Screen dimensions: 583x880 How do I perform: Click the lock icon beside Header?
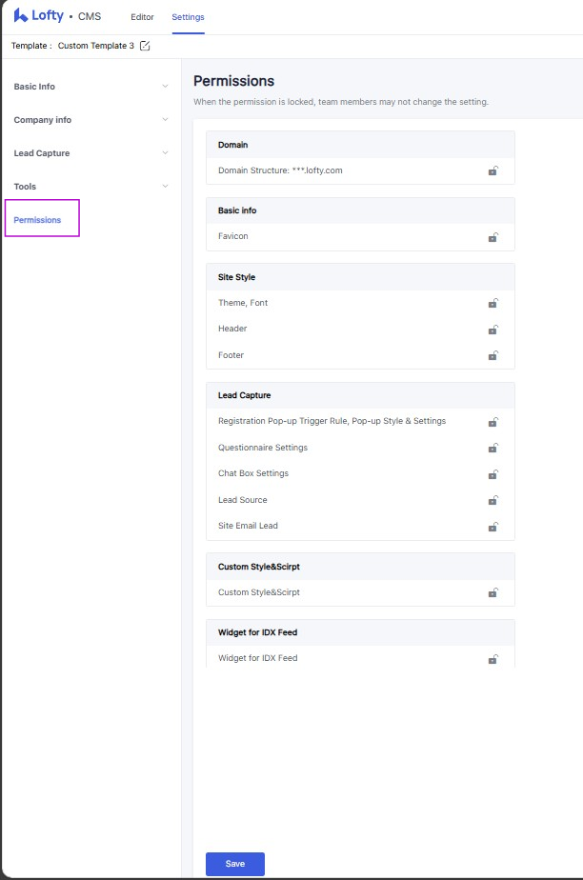[493, 330]
